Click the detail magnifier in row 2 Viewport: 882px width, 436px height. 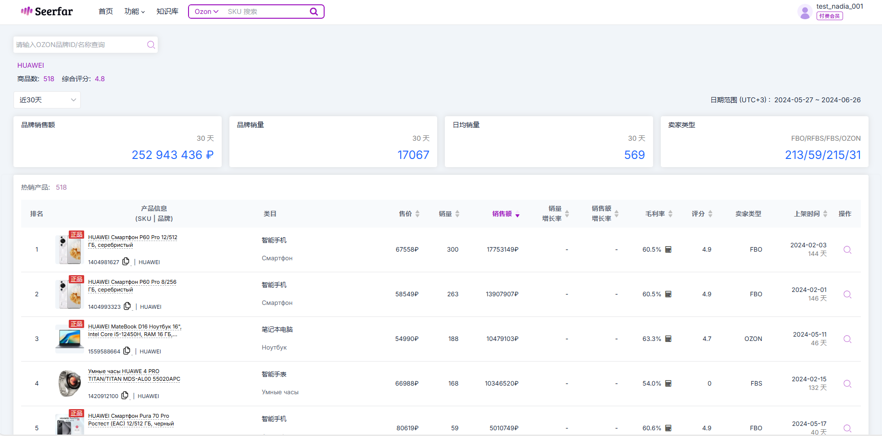847,294
